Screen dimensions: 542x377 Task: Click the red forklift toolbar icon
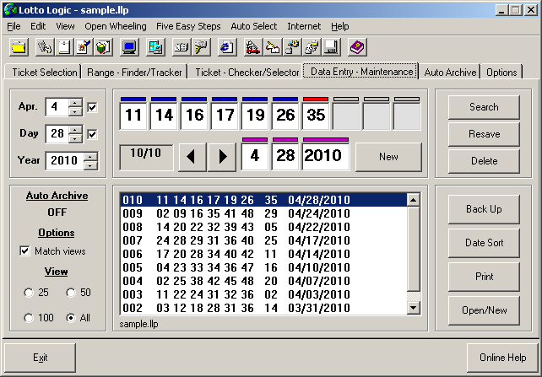pos(253,47)
